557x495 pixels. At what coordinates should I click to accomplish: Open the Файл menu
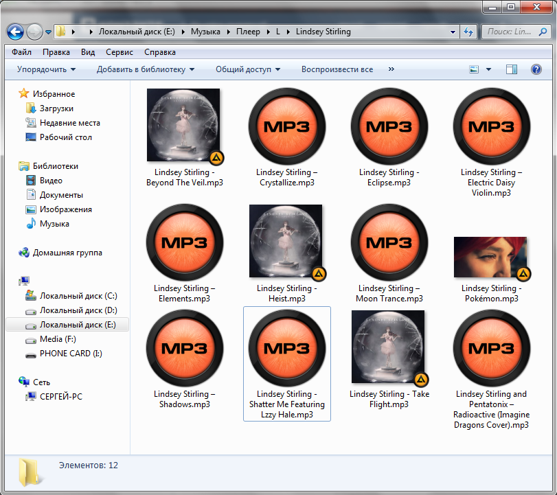pyautogui.click(x=22, y=52)
